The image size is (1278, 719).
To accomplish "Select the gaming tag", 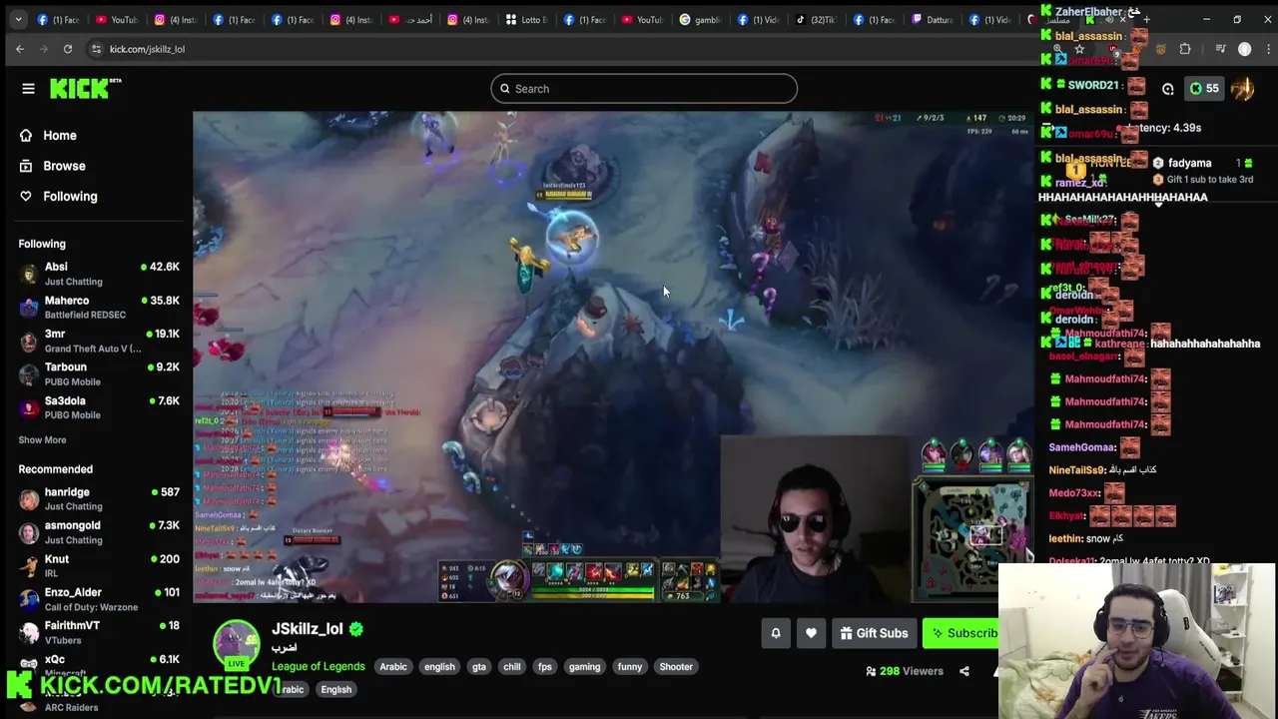I will [584, 667].
